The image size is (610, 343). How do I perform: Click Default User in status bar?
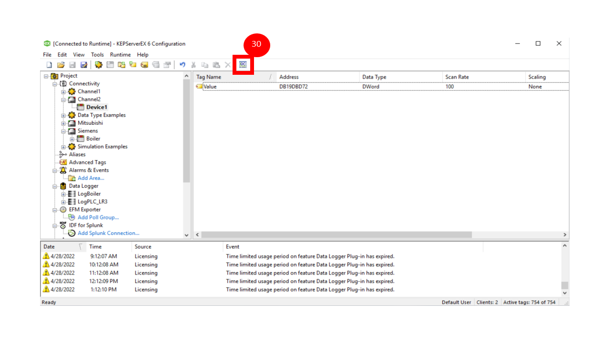(x=457, y=303)
